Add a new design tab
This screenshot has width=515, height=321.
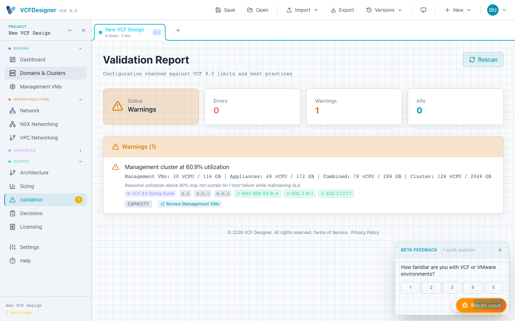(178, 30)
